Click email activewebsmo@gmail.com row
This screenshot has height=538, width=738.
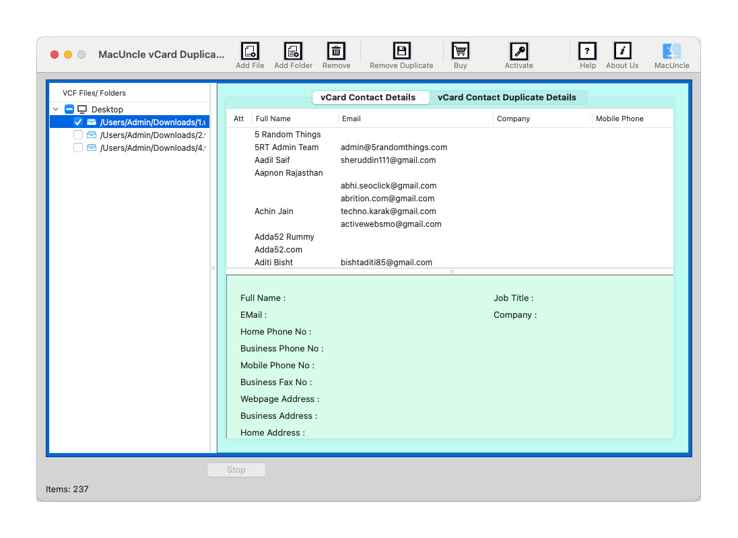point(450,224)
